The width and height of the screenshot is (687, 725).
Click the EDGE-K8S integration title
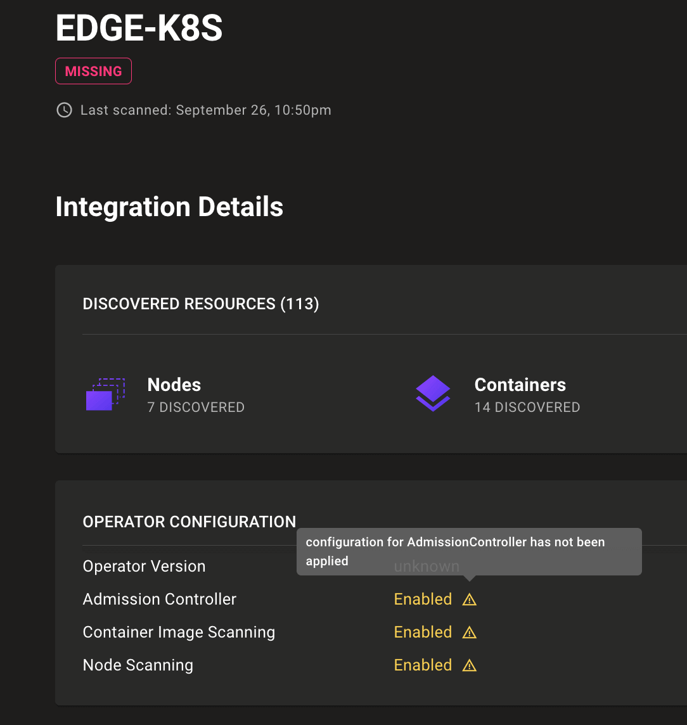(139, 28)
